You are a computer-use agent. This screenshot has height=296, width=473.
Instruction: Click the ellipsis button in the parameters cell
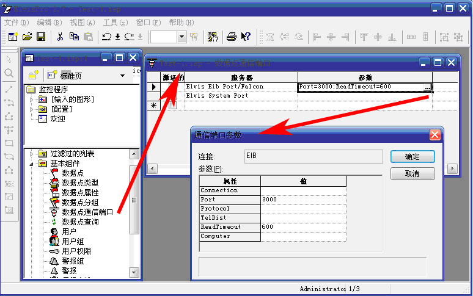coord(428,88)
